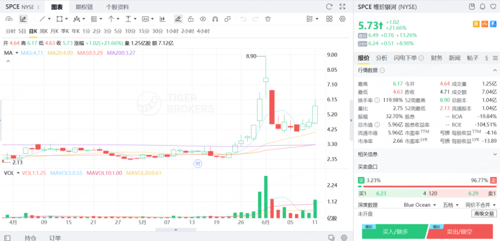Toggle the continuous drawing pen mode
500x241 pixels.
click(179, 19)
